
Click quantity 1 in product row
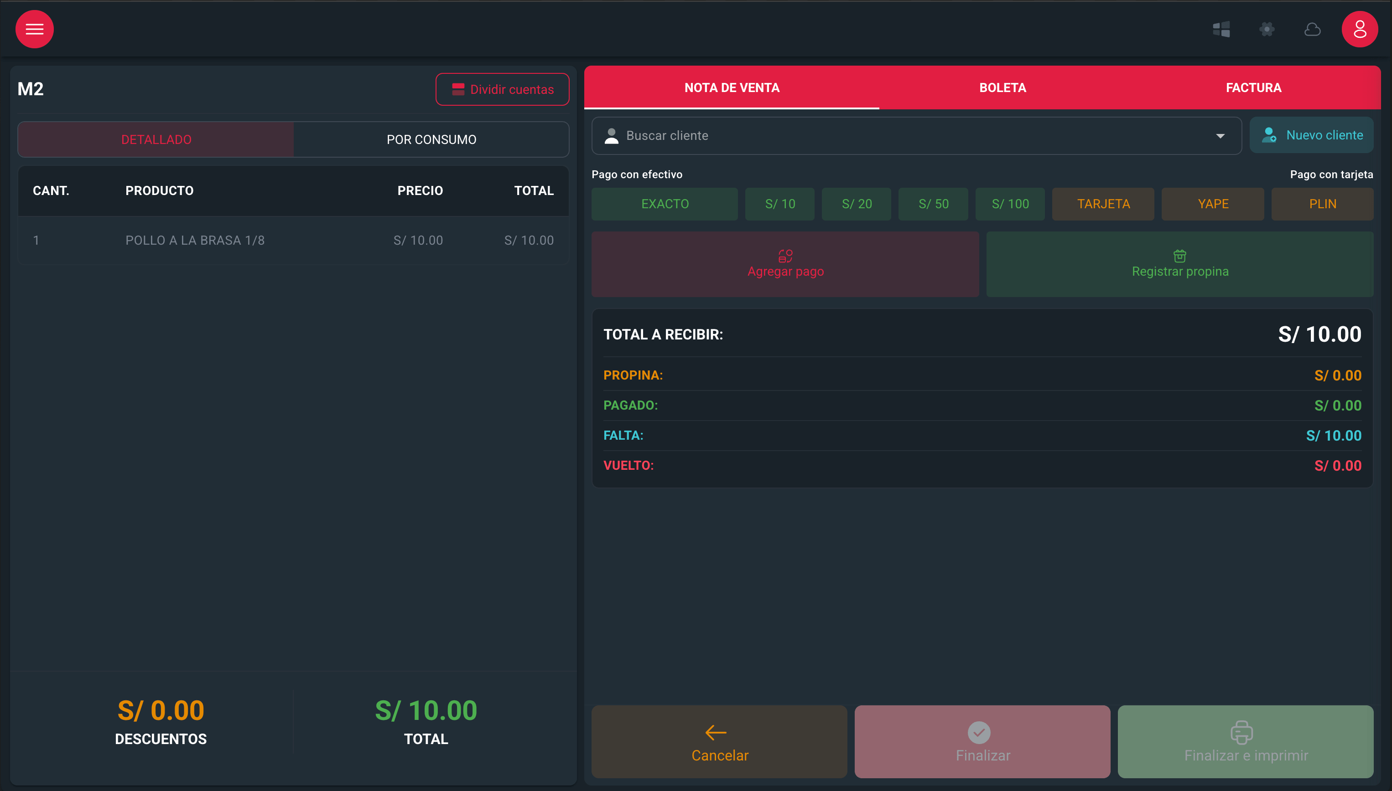pyautogui.click(x=36, y=240)
